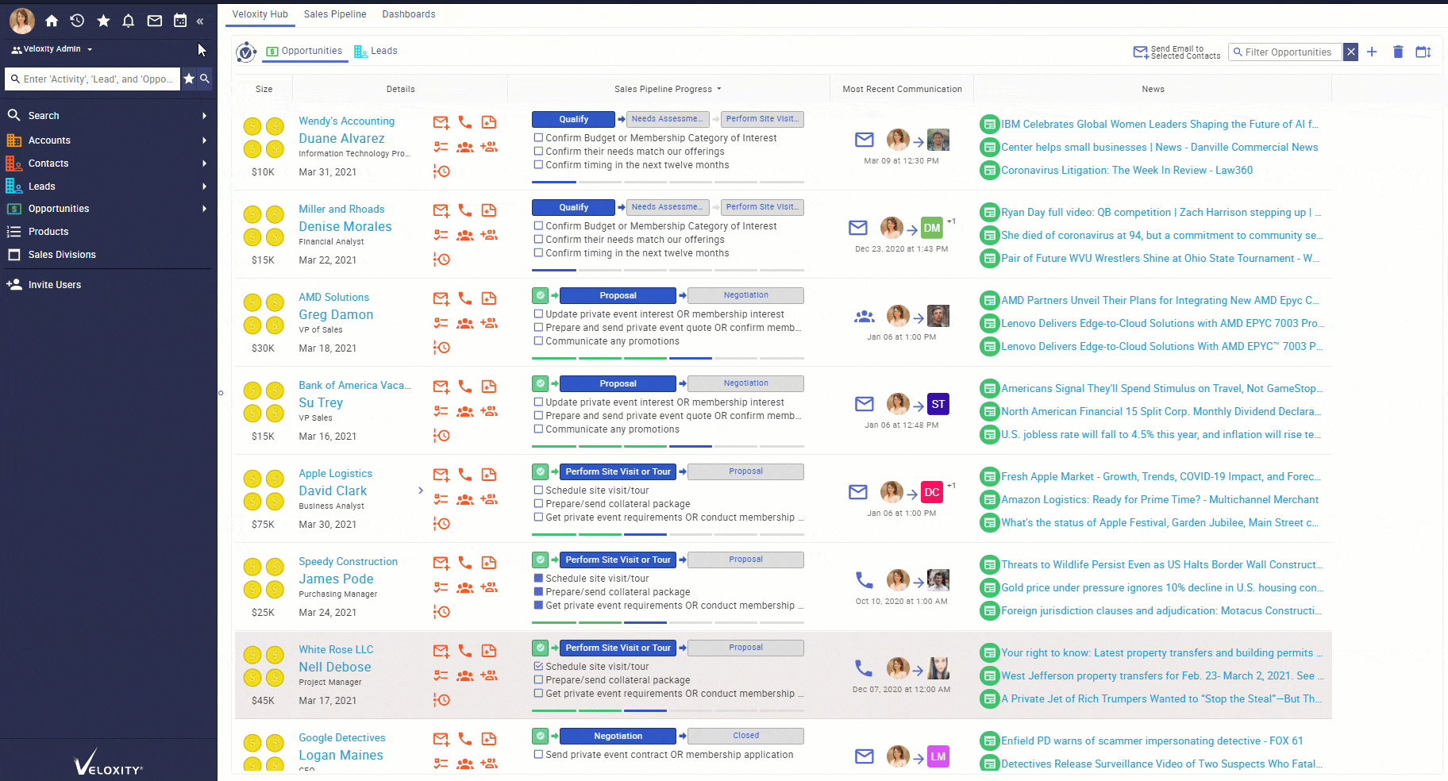Open the mail envelope icon in top bar
Screen dimensions: 1448x781
155,21
